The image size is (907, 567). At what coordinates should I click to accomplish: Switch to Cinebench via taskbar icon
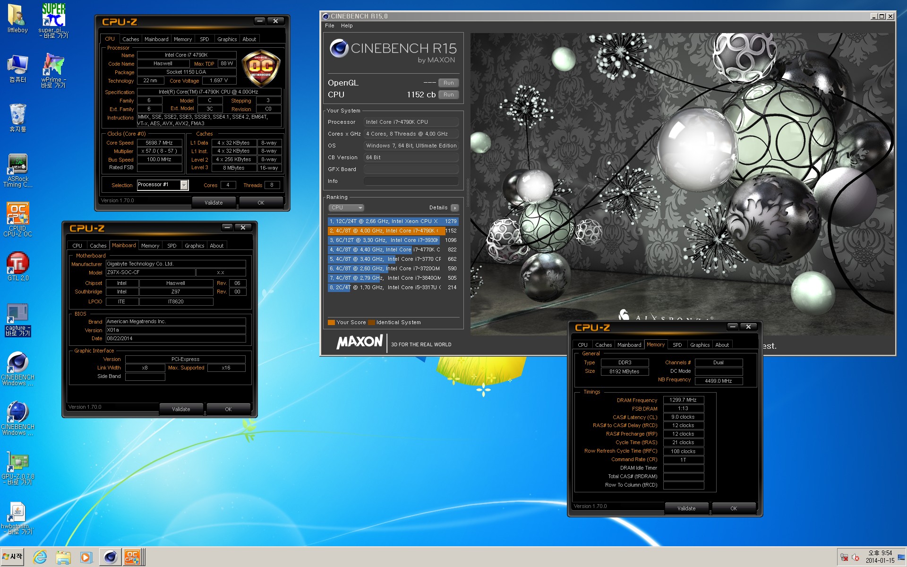tap(111, 557)
